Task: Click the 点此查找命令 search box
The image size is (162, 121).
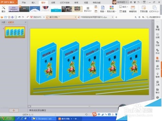Action: (x=153, y=17)
